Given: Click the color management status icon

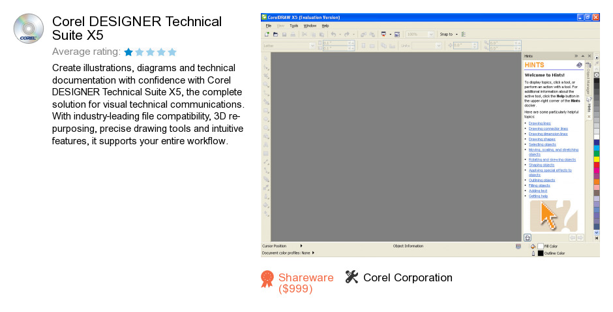Looking at the screenshot, I should [518, 246].
